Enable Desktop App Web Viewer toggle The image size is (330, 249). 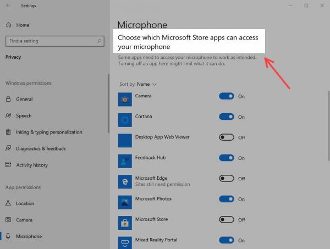226,137
